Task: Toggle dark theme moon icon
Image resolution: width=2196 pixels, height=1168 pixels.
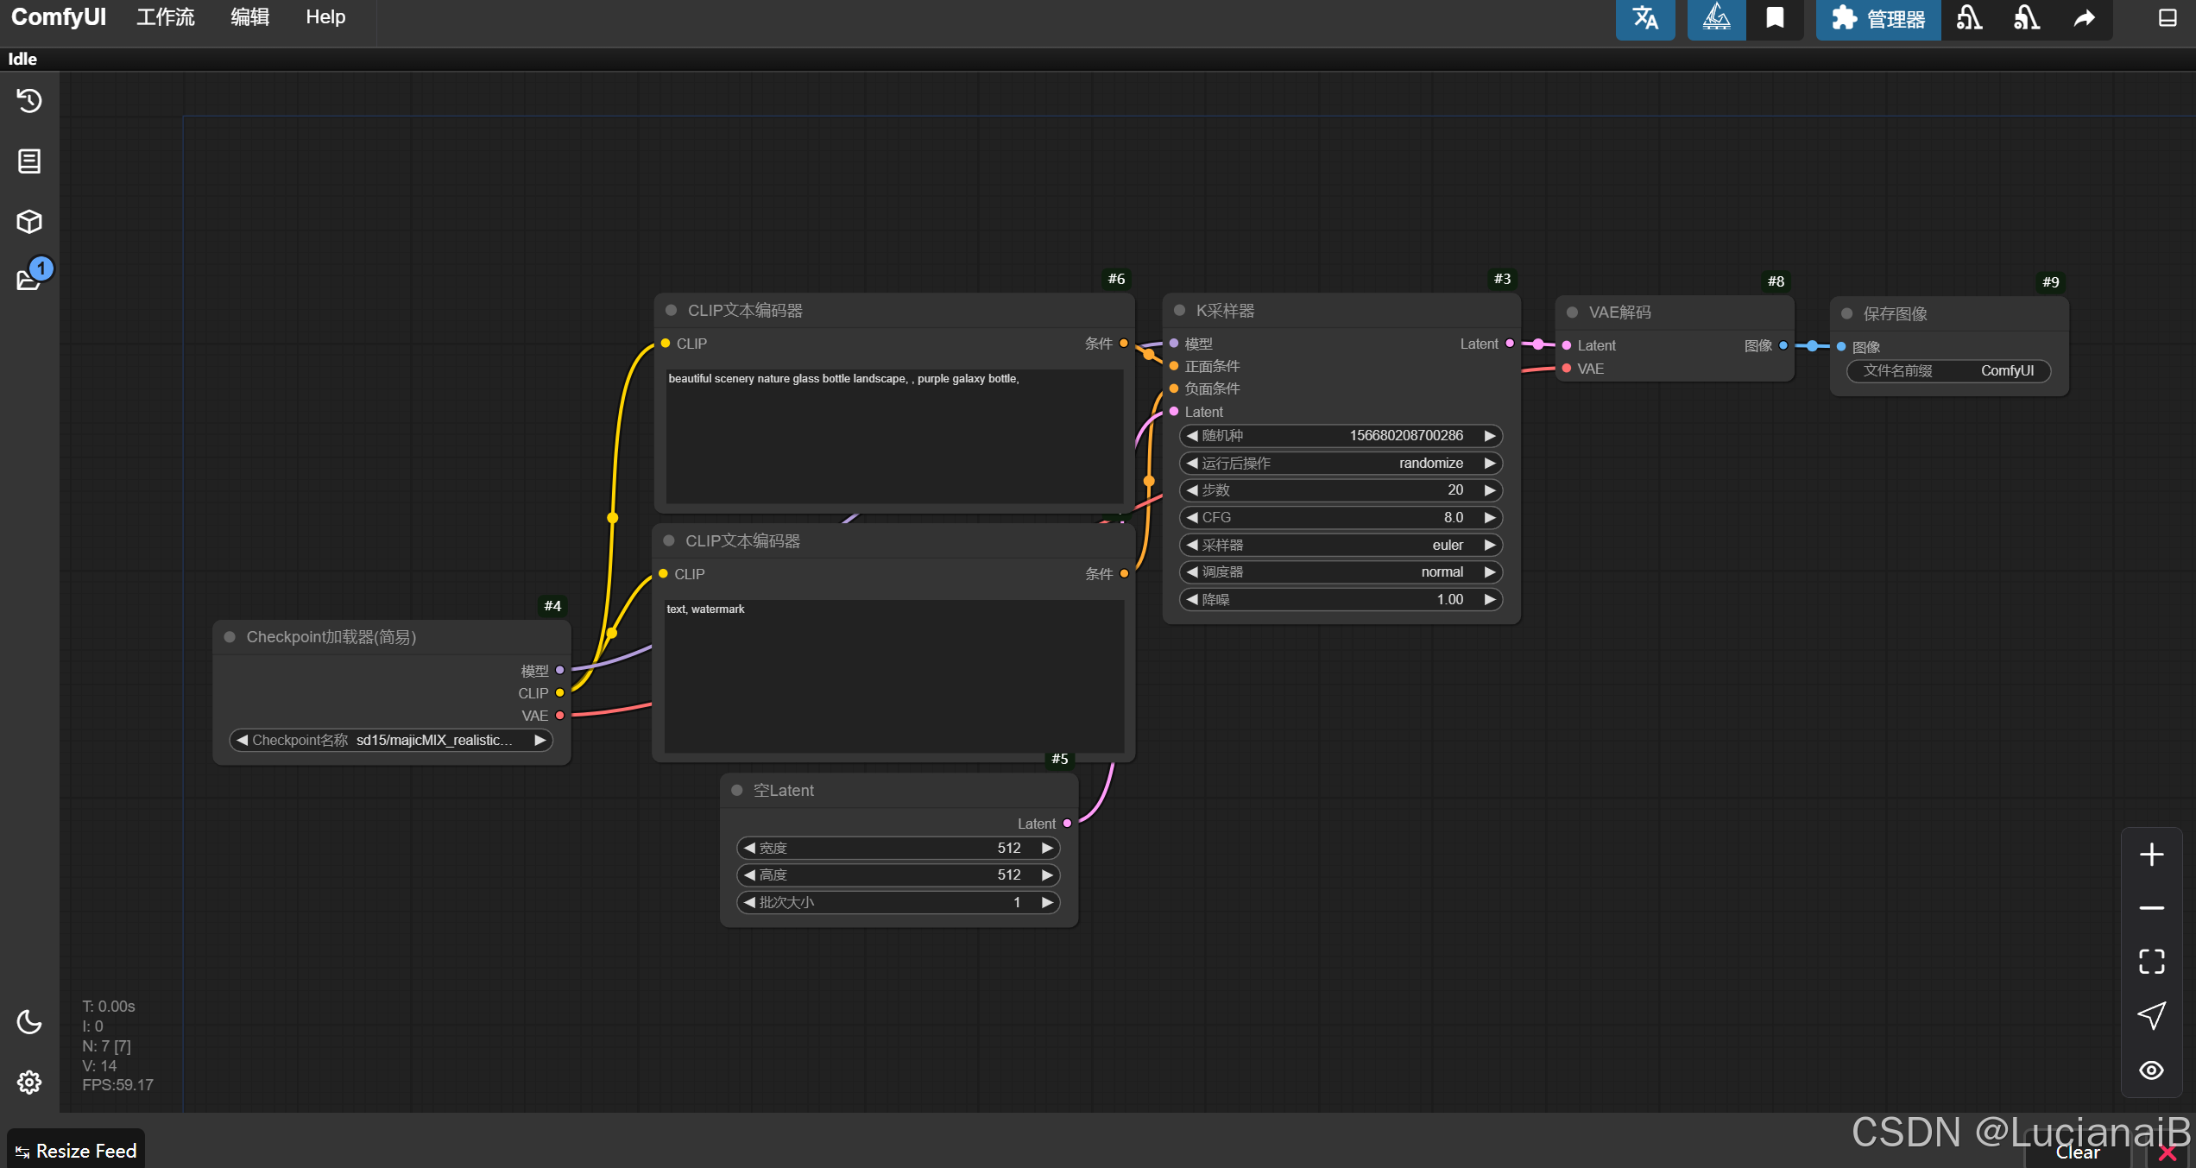Action: [29, 1022]
